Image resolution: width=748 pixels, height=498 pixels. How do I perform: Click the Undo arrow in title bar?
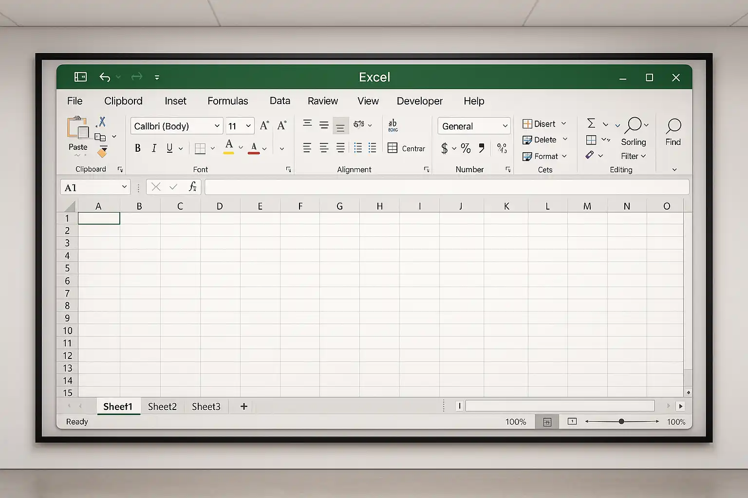[x=105, y=77]
